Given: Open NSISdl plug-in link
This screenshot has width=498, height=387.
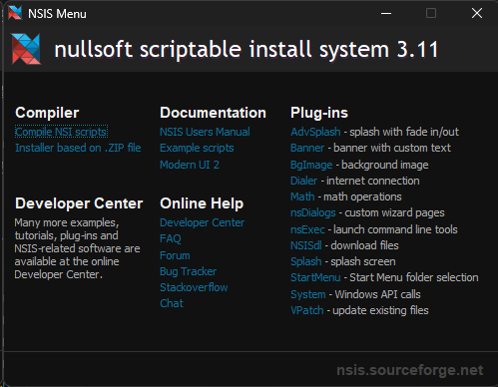Looking at the screenshot, I should coord(306,245).
